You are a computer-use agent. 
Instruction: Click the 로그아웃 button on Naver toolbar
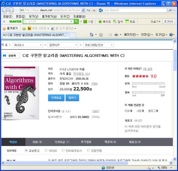(x=168, y=21)
